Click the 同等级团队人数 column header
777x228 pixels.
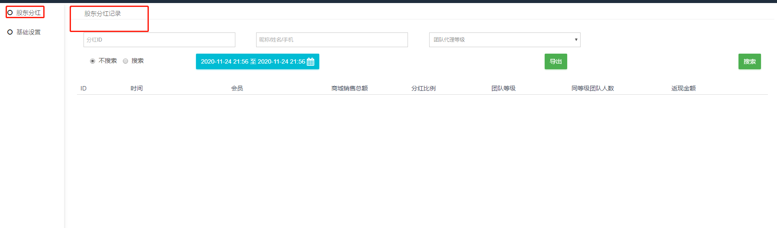pyautogui.click(x=593, y=88)
